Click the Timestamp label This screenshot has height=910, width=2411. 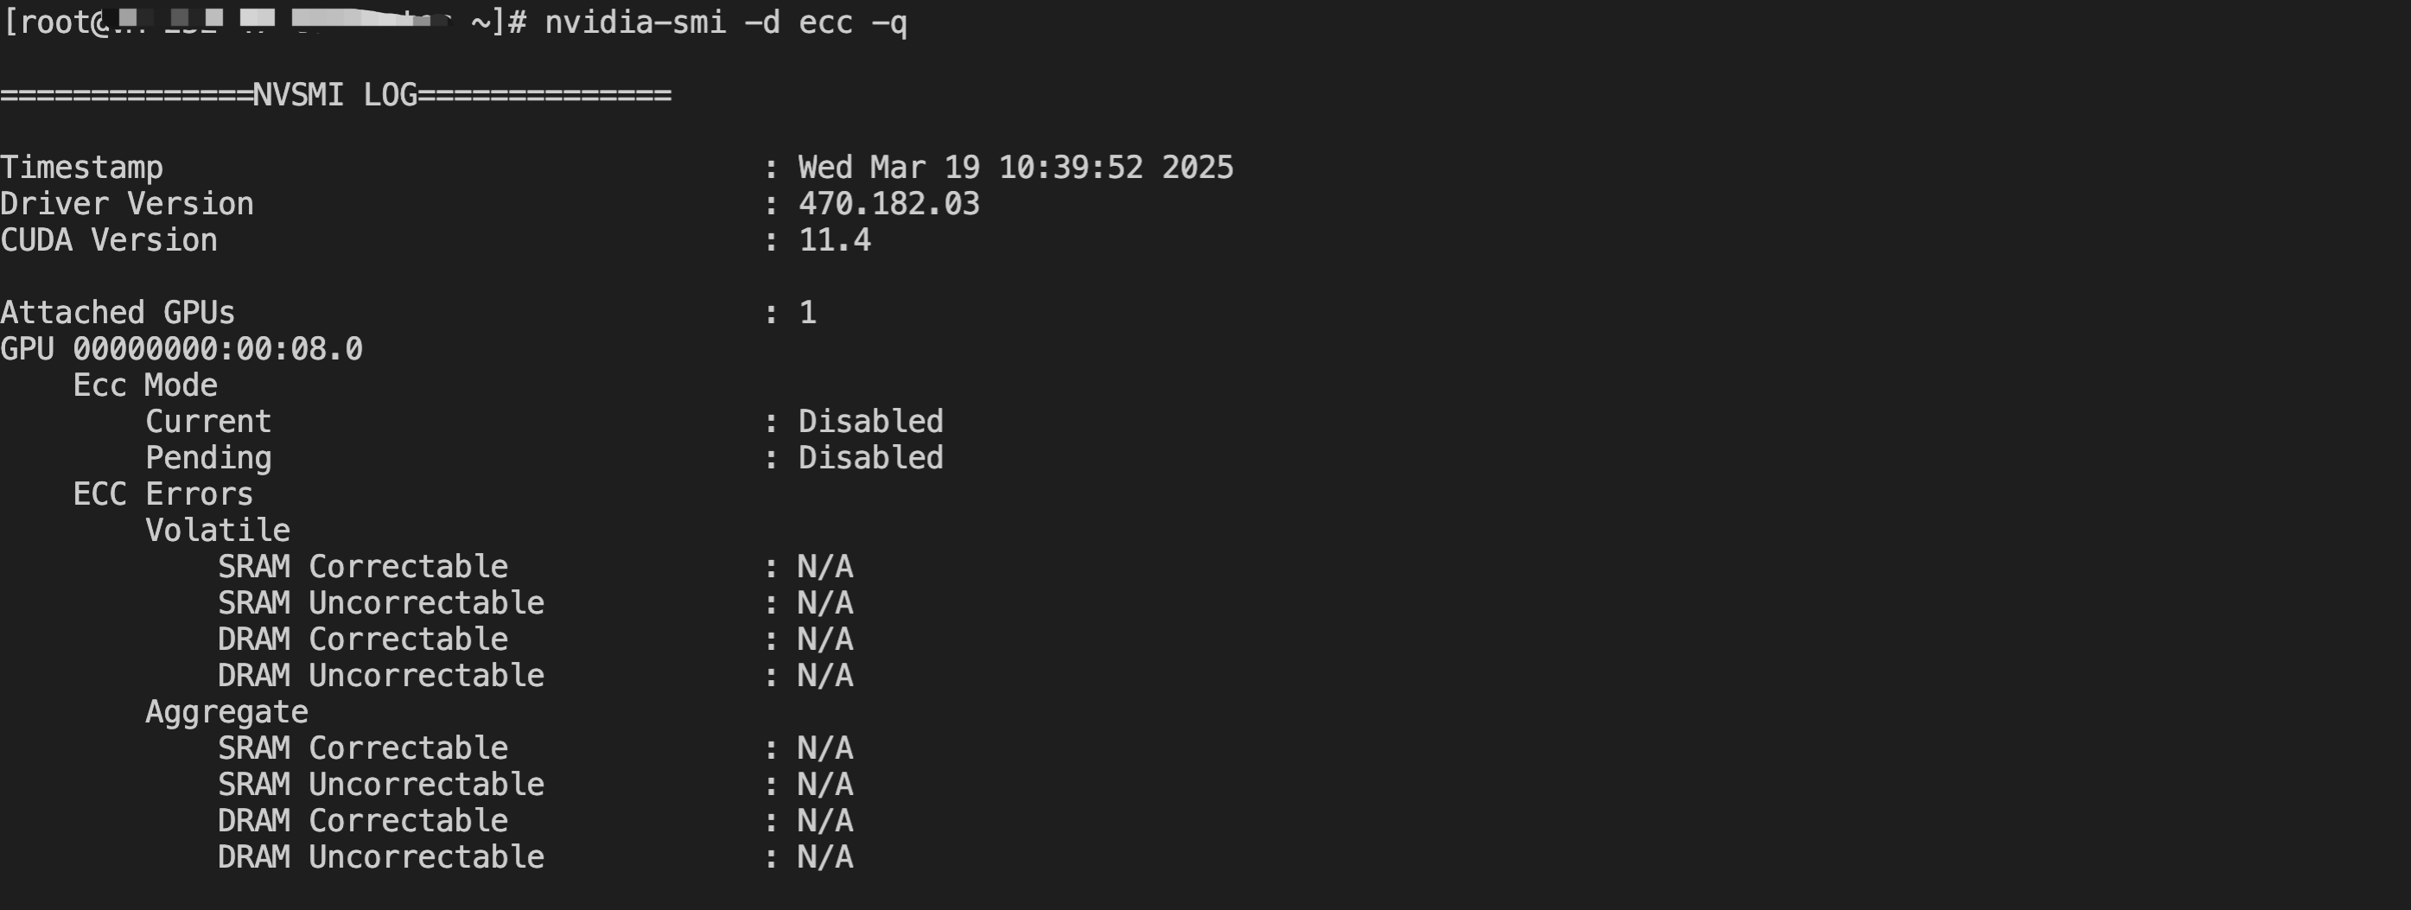click(81, 168)
